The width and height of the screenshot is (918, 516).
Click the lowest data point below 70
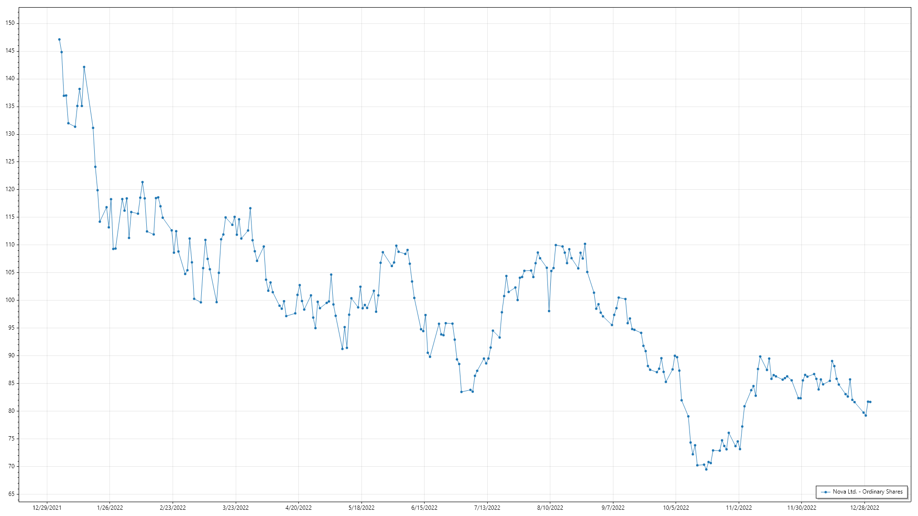[x=706, y=469]
